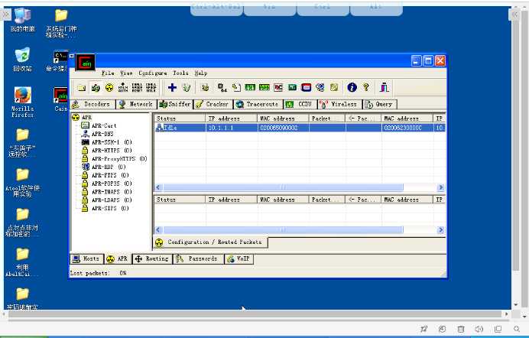Switch to the Passwords bottom tab
This screenshot has height=338, width=529.
198,258
